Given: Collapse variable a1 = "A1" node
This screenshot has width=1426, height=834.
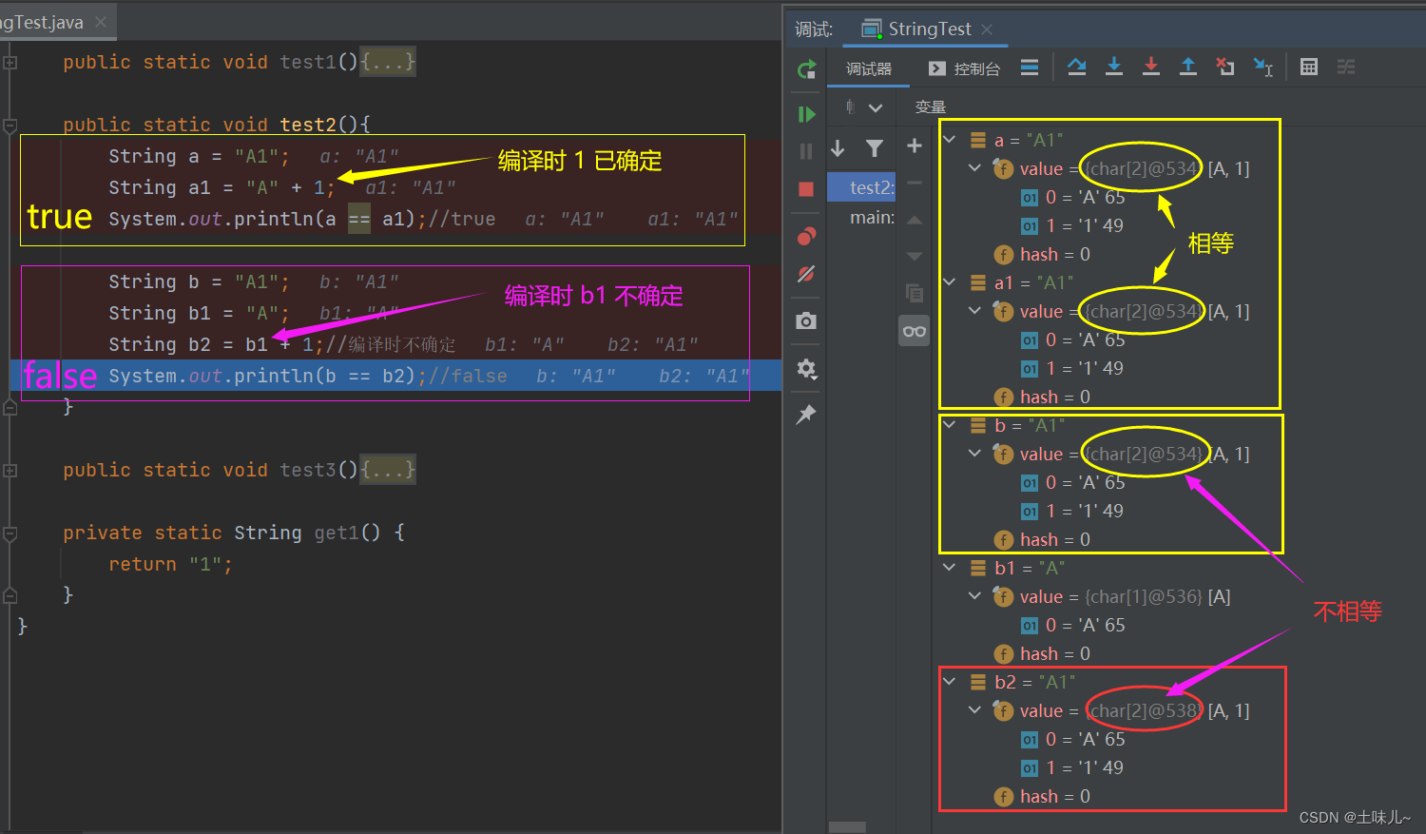Looking at the screenshot, I should pos(949,282).
